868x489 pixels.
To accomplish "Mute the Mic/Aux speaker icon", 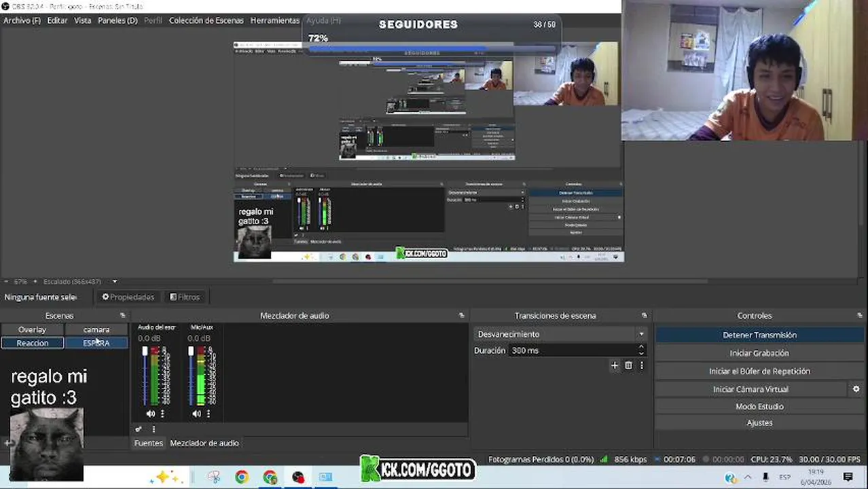I will coord(196,414).
